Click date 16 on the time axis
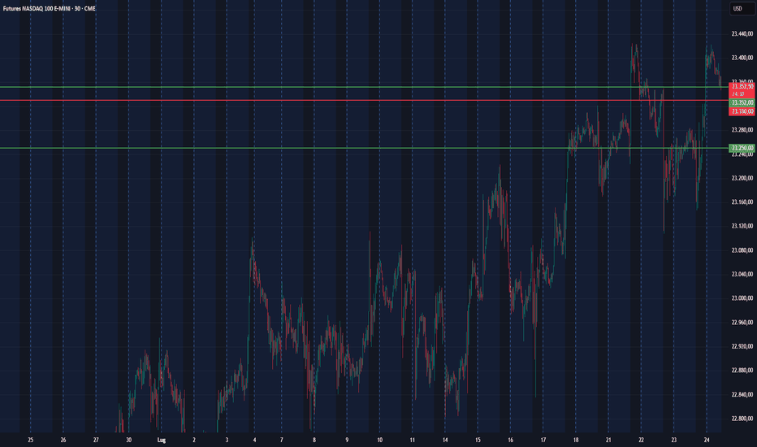The image size is (757, 447). pos(510,440)
